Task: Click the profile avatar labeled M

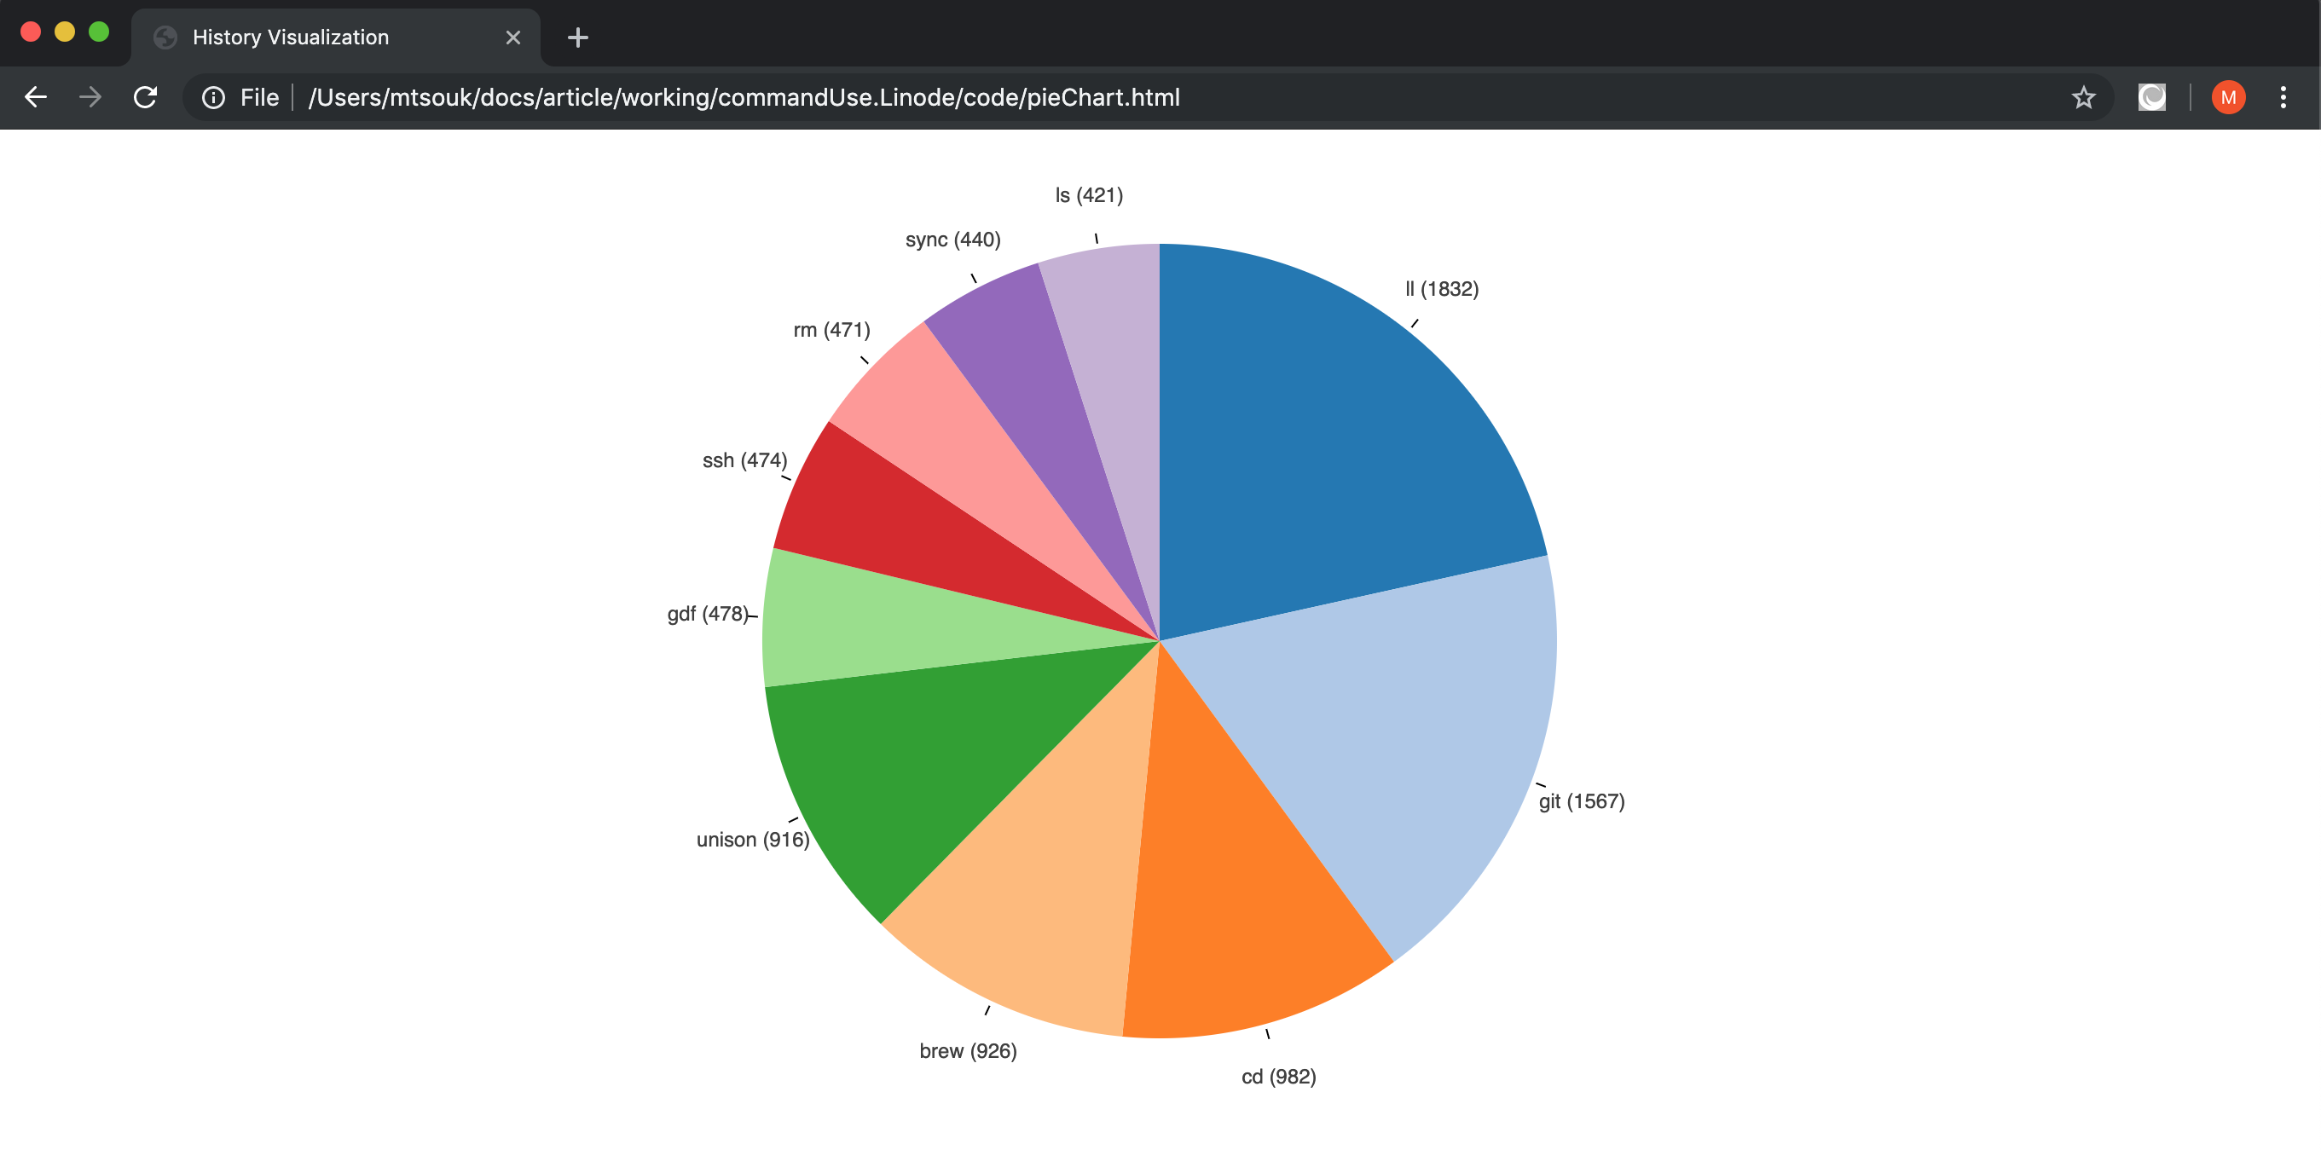Action: [2229, 97]
